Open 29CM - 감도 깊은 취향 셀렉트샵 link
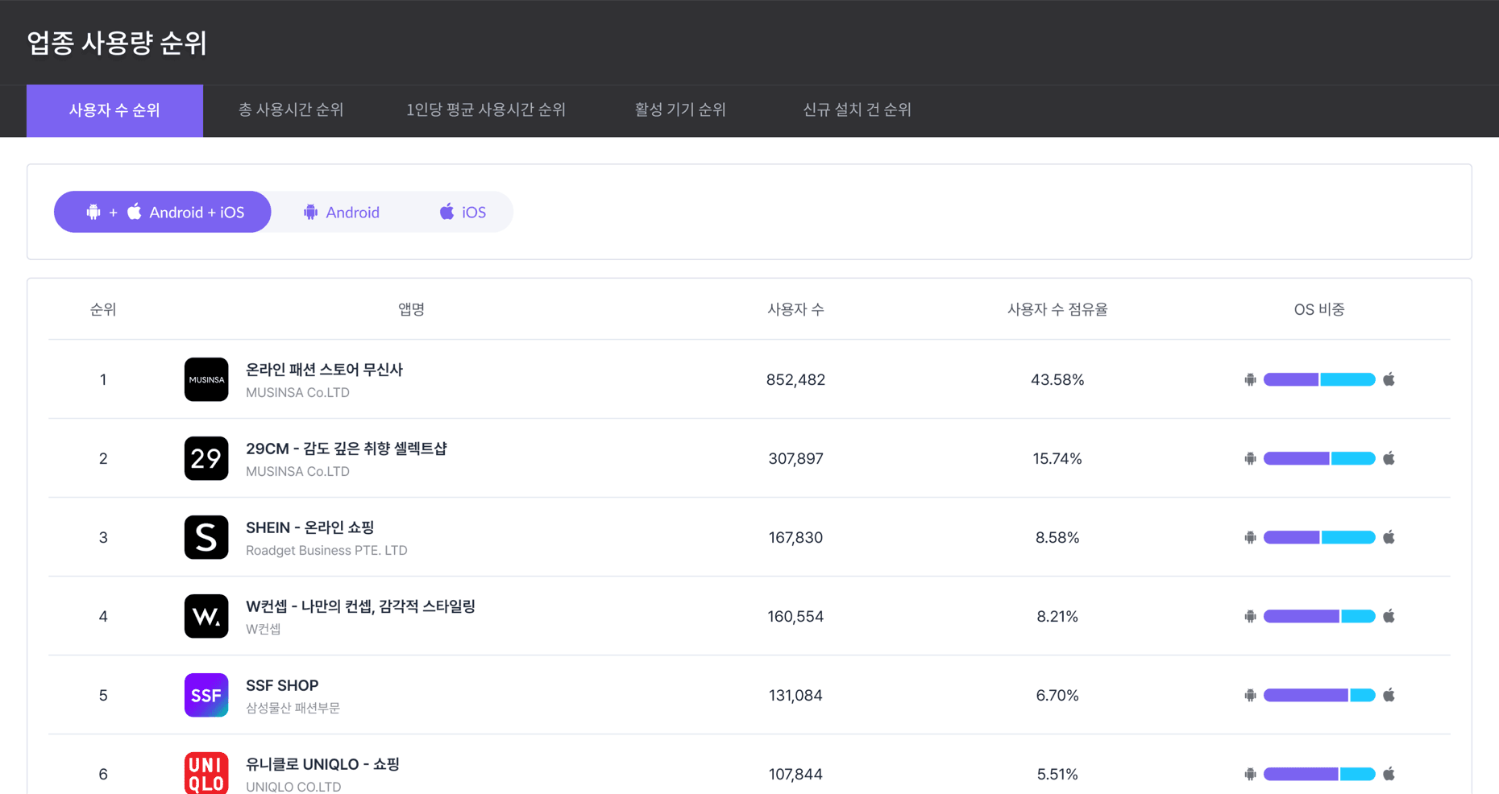The height and width of the screenshot is (794, 1499). pyautogui.click(x=346, y=449)
